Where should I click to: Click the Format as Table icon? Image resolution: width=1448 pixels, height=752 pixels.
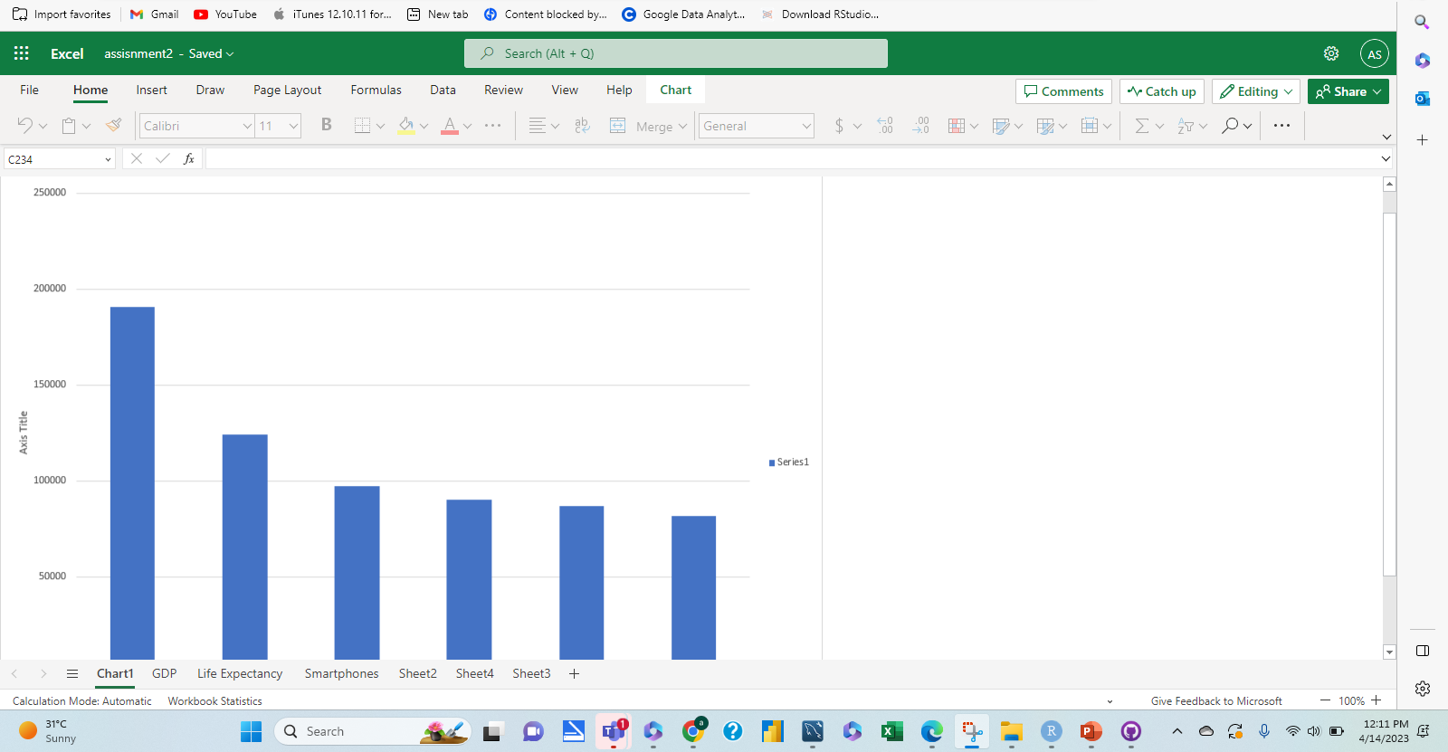[1000, 126]
